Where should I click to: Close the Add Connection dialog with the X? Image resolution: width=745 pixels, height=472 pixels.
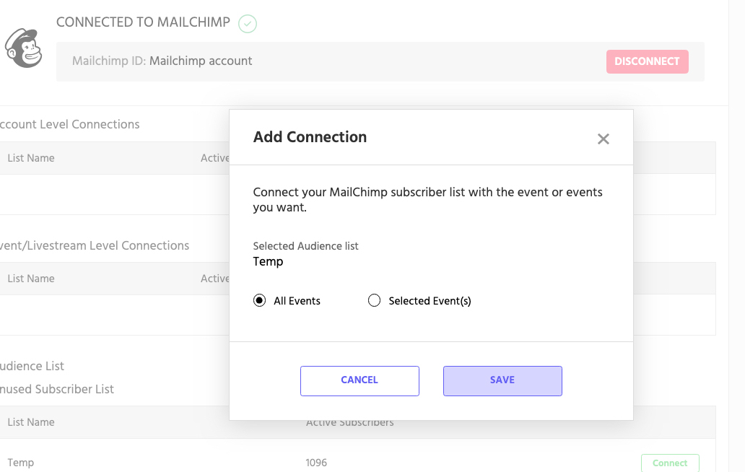pyautogui.click(x=604, y=139)
